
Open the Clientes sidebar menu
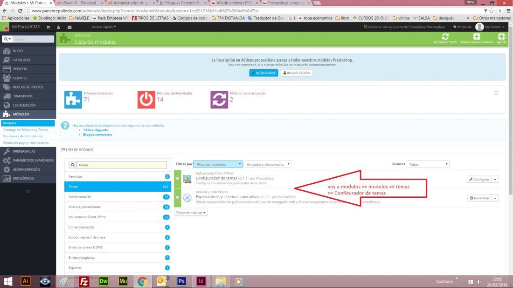28,78
